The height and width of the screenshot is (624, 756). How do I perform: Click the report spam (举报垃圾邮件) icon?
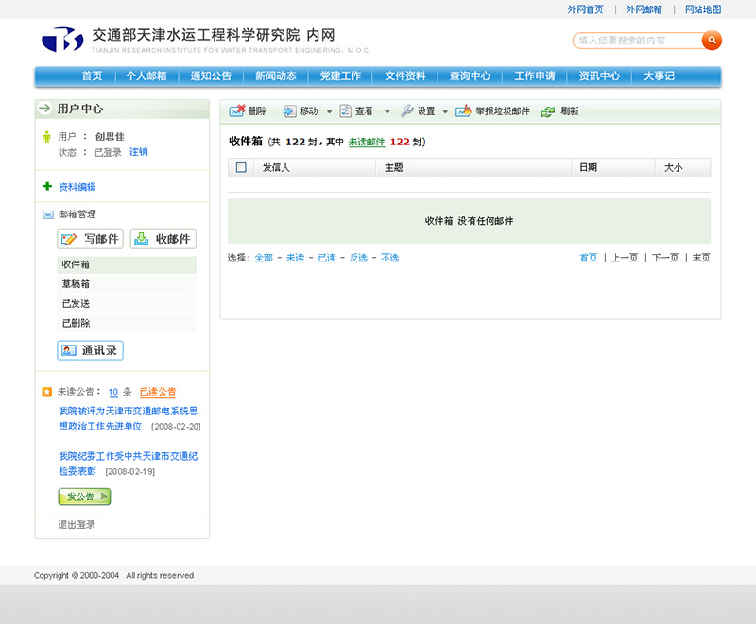463,111
